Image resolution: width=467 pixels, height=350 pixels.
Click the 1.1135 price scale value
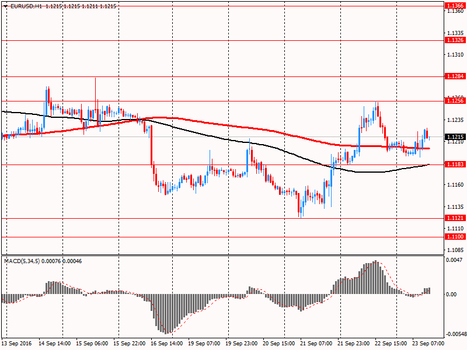455,206
